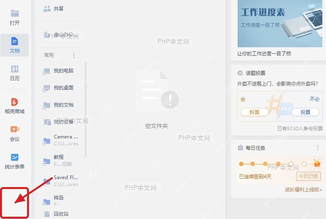Click the 已有9230人参与投票 text

coord(300,128)
